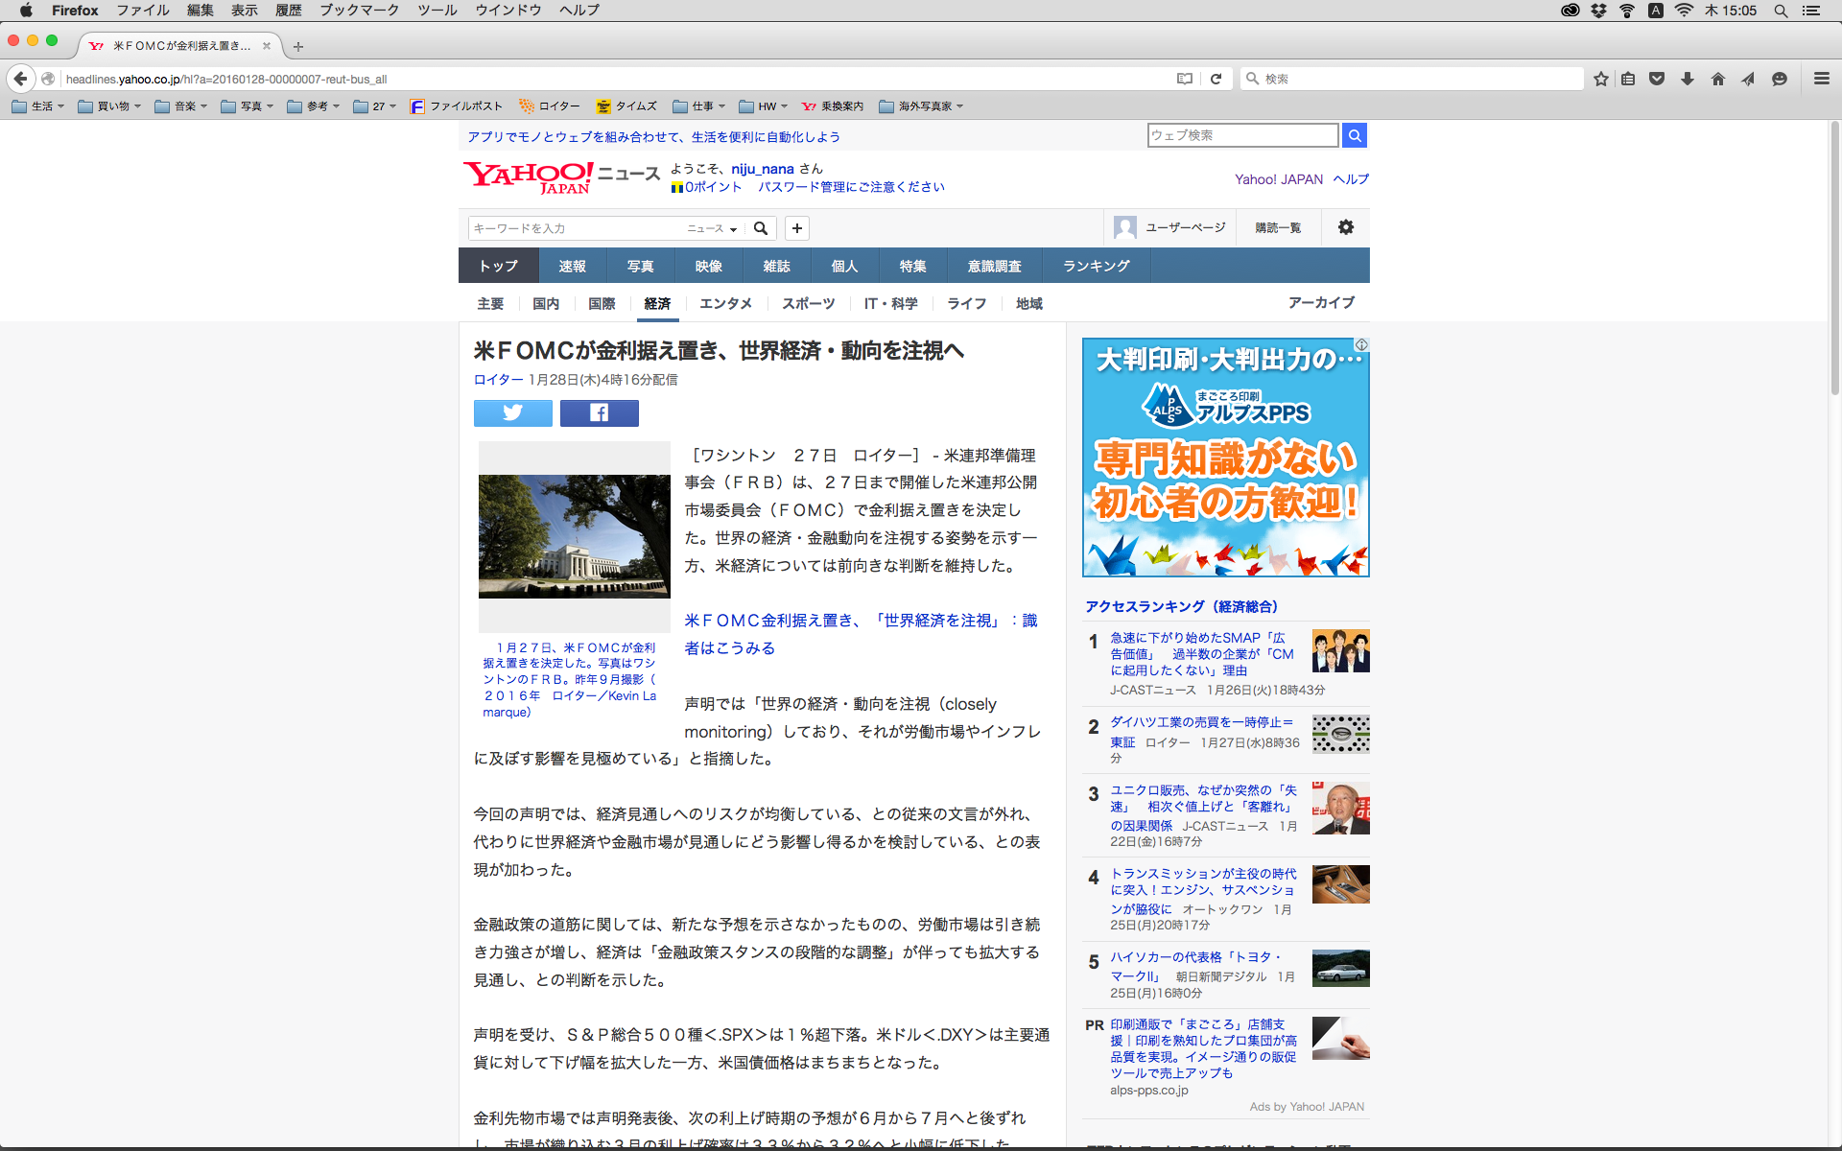Click the blue web search magnifier button

tap(1354, 135)
